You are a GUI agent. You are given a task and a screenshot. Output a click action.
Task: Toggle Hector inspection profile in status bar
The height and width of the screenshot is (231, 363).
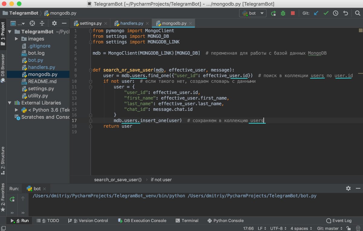point(359,228)
